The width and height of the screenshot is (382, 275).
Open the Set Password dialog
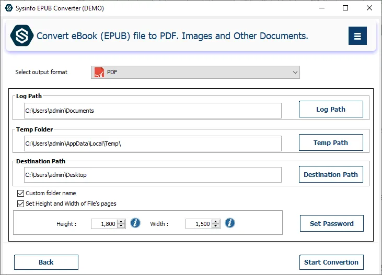(331, 223)
